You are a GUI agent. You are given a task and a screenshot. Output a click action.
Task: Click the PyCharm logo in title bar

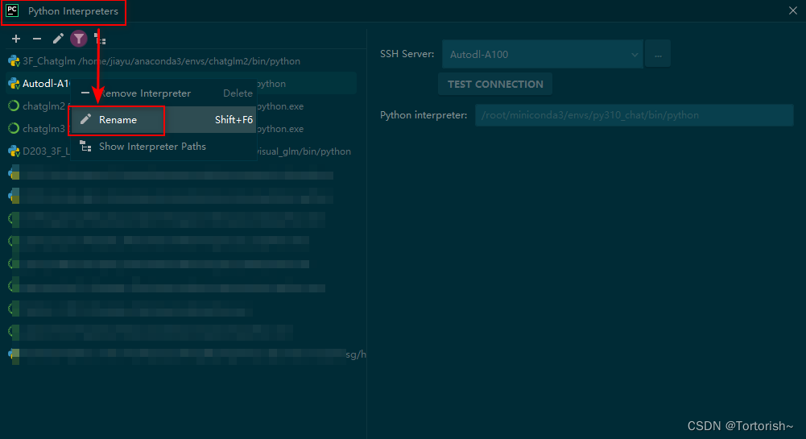tap(12, 10)
